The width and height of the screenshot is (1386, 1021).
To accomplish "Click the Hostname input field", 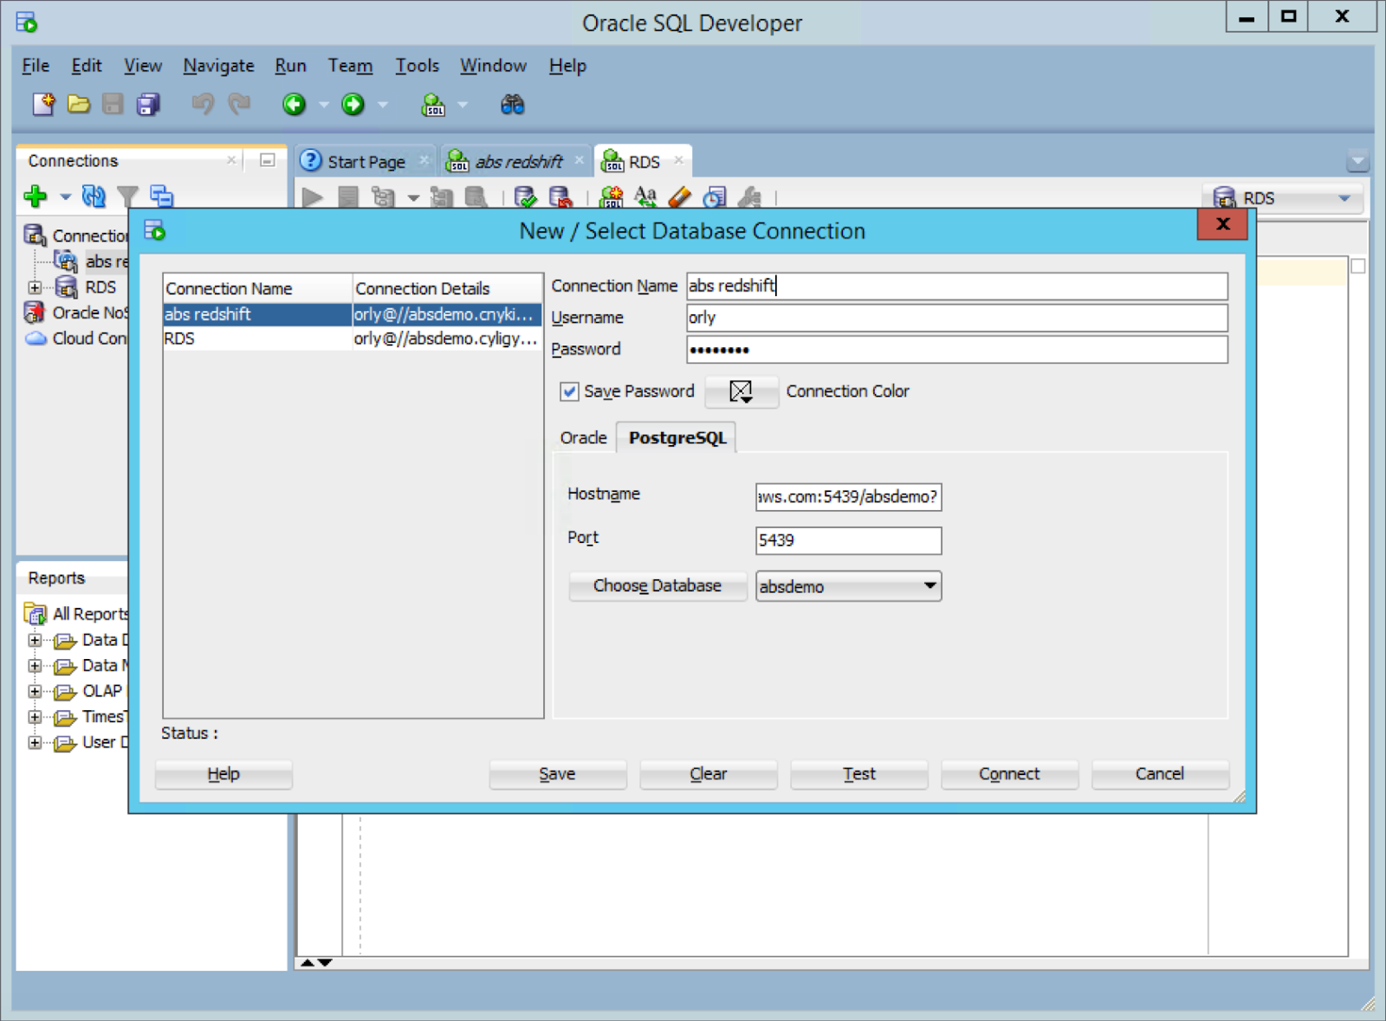I will click(x=848, y=497).
